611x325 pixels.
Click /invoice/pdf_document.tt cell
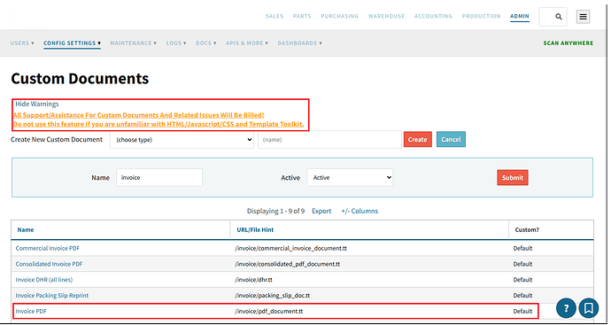pyautogui.click(x=269, y=312)
